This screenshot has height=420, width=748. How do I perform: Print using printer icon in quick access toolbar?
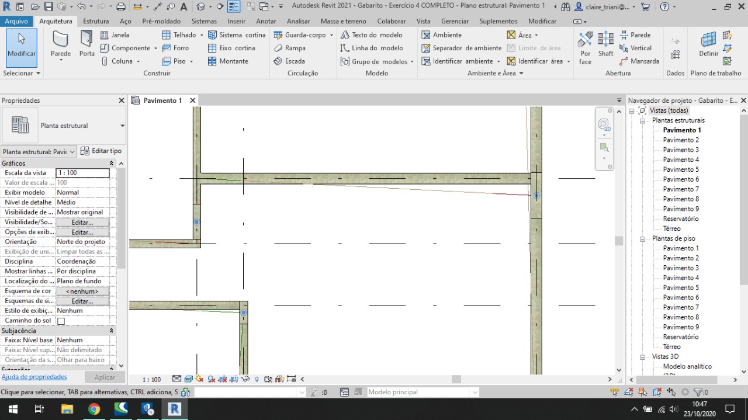coord(121,7)
